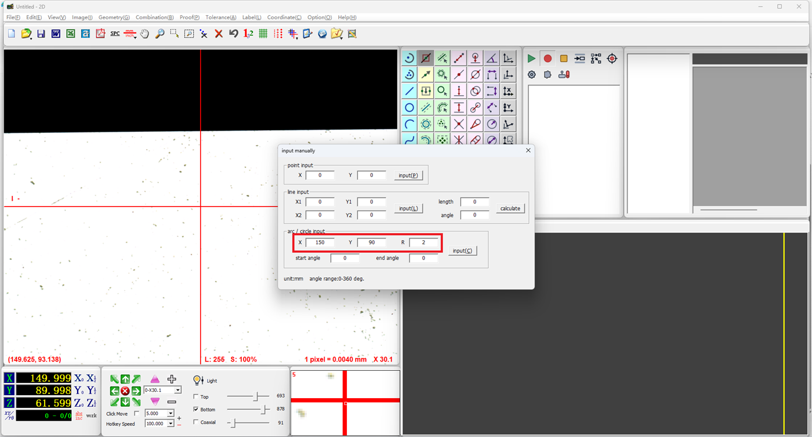The width and height of the screenshot is (812, 437).
Task: Toggle the XY/rθ coordinate display
Action: (x=9, y=416)
